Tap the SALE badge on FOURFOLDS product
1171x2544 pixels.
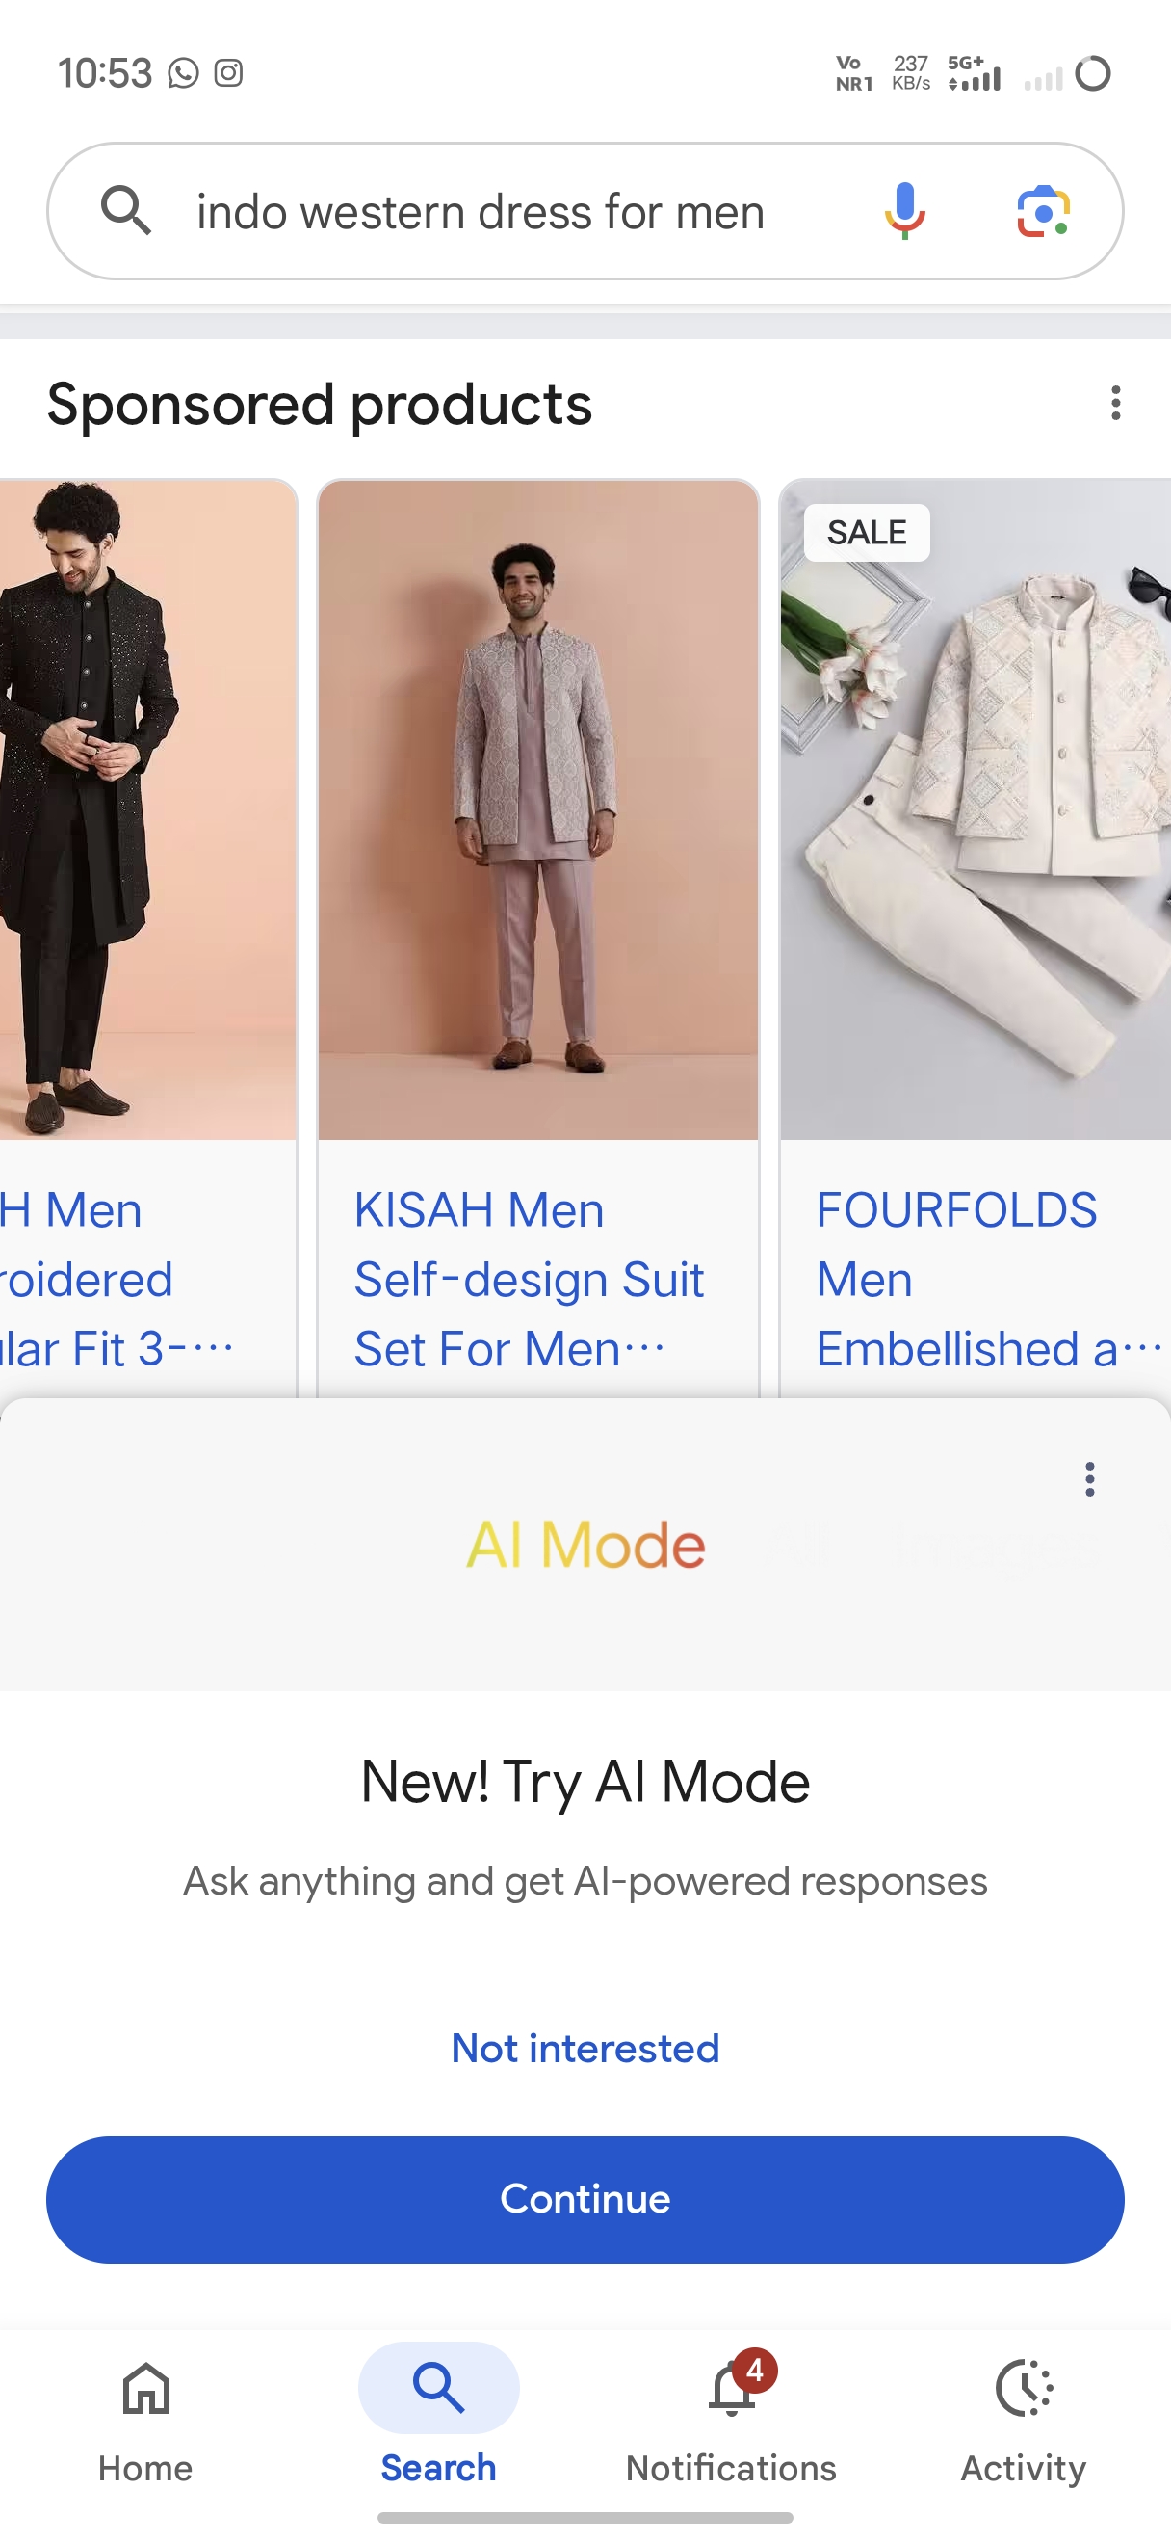(866, 532)
